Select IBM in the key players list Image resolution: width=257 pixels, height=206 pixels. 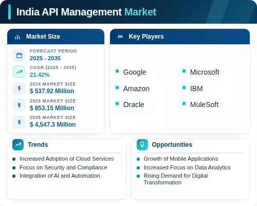196,89
